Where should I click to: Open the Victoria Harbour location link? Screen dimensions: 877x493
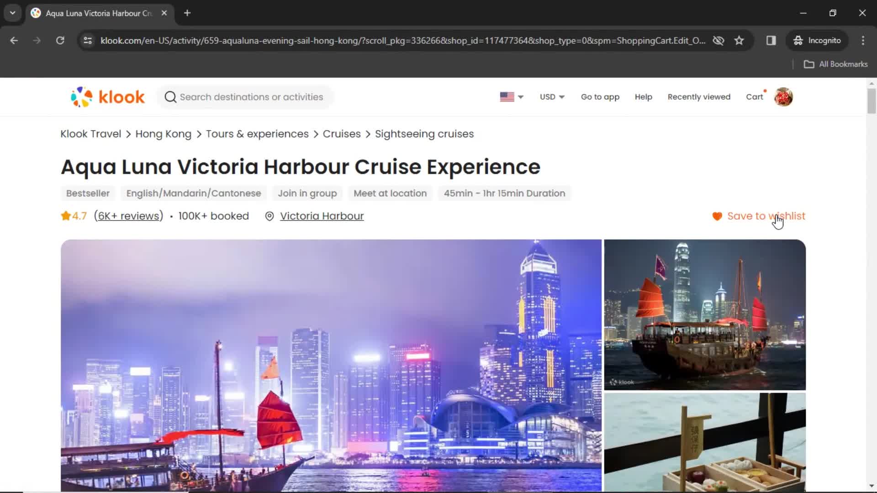322,216
